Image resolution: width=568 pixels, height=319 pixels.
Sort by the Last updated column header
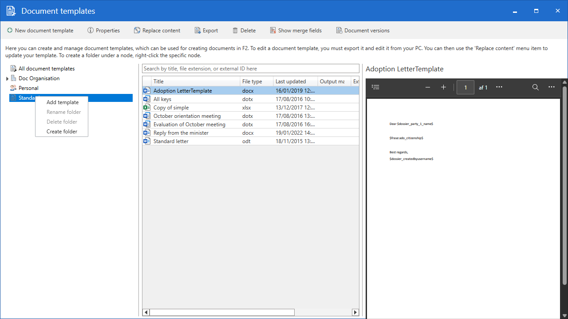(296, 82)
